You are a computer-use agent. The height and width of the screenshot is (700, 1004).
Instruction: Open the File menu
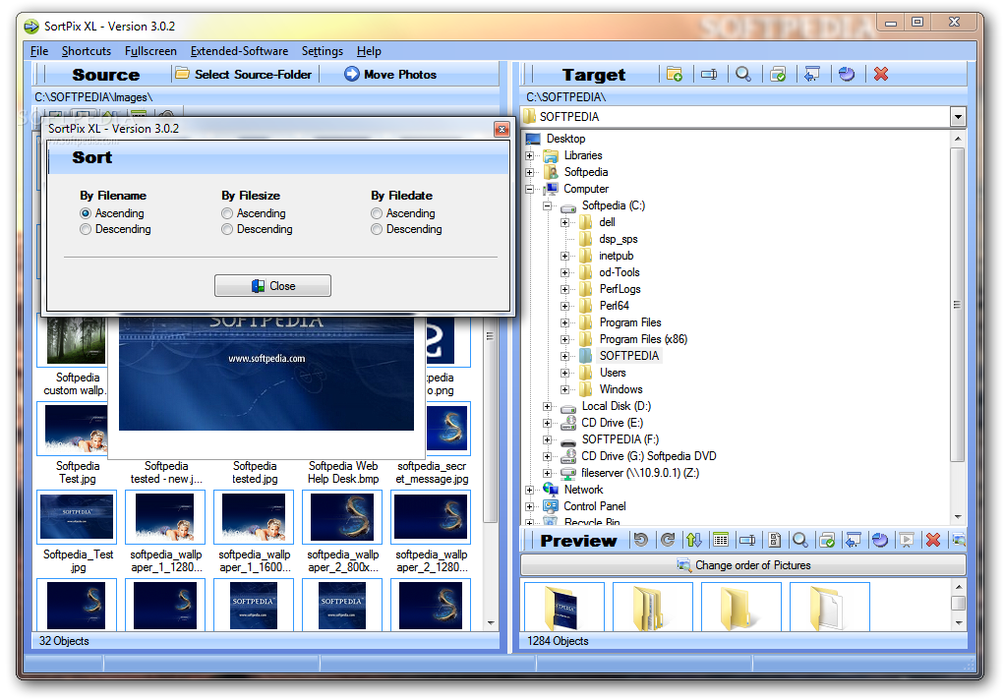(x=39, y=50)
